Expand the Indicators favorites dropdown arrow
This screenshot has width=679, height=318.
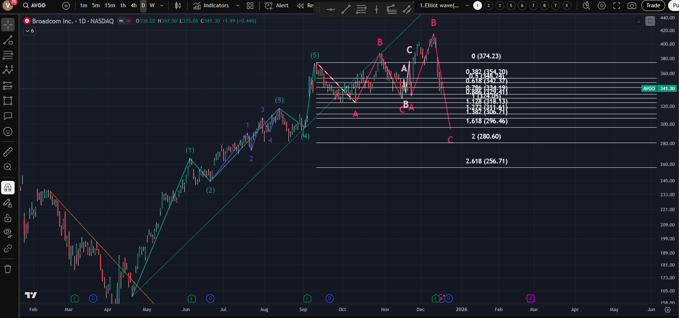coord(238,5)
